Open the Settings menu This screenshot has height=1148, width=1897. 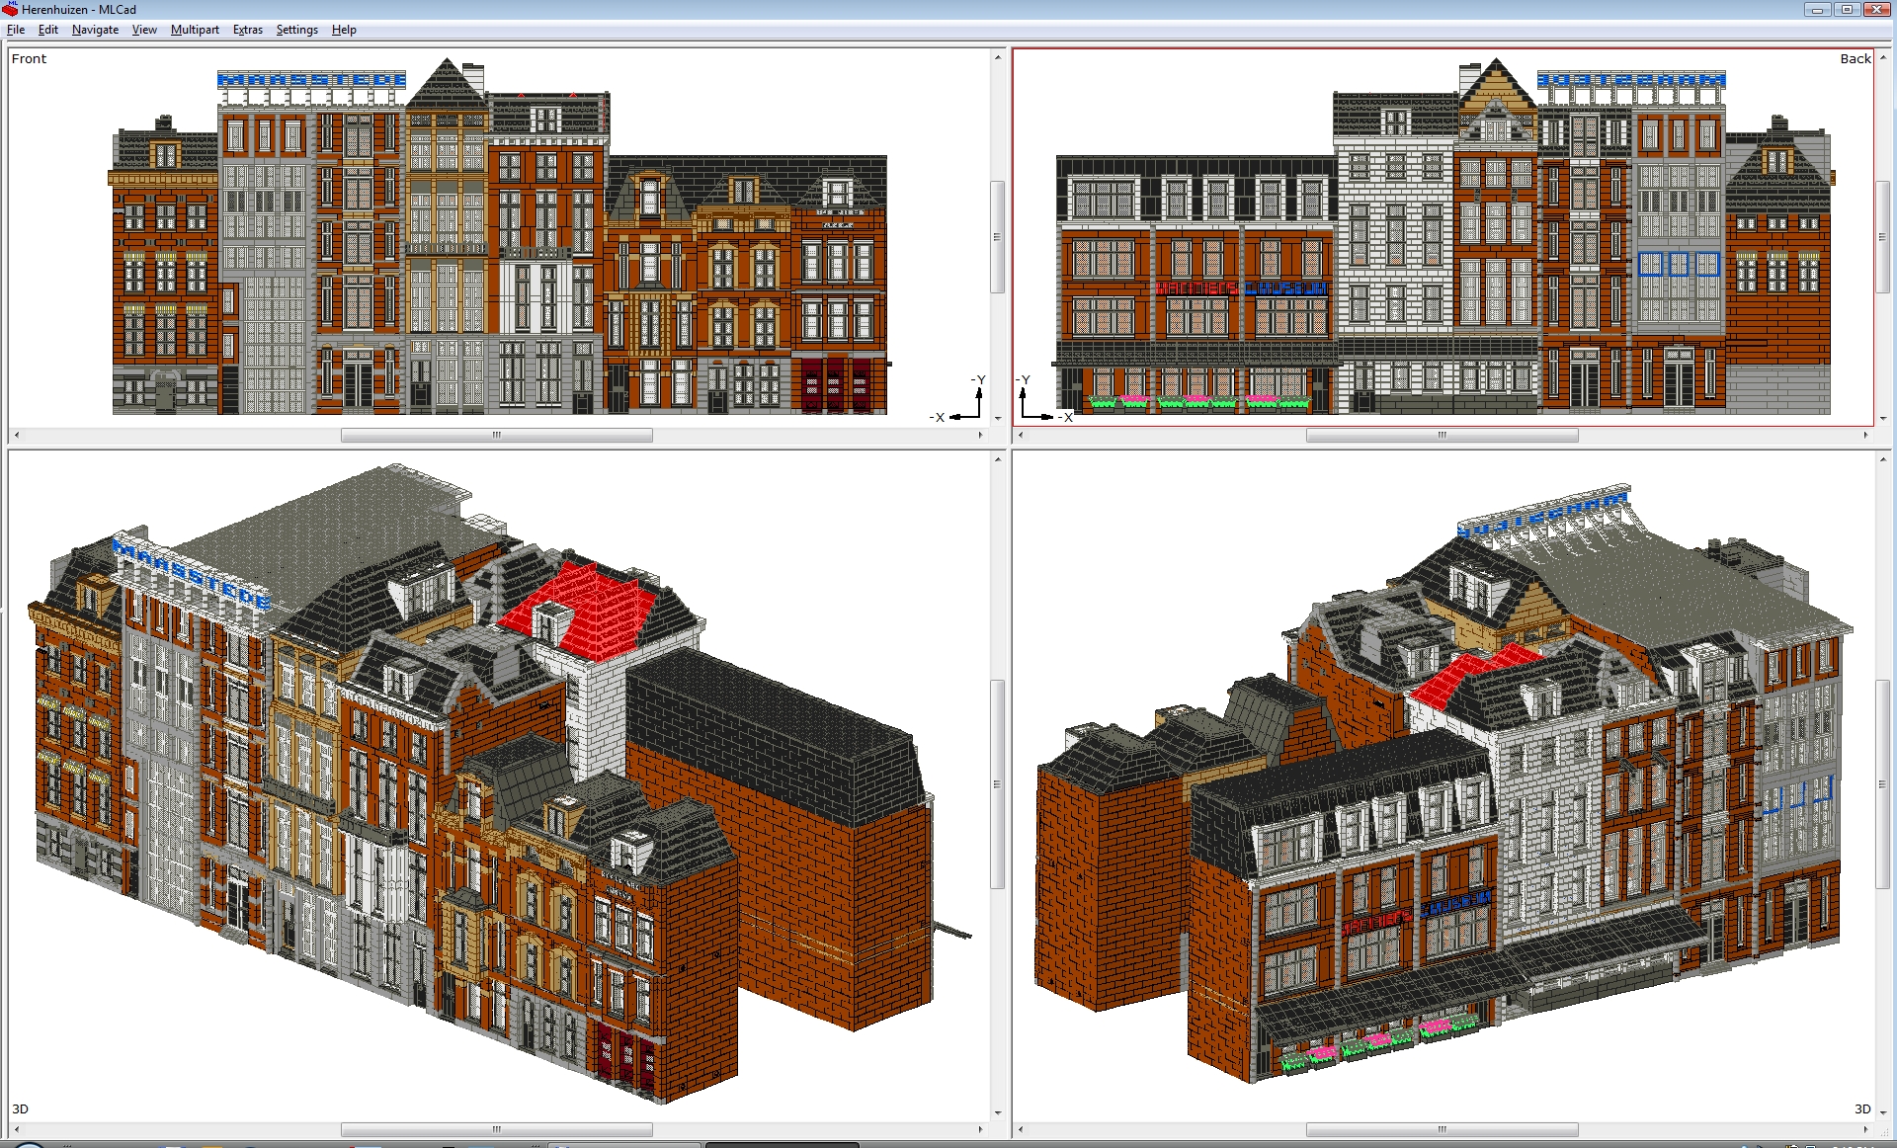pyautogui.click(x=296, y=30)
